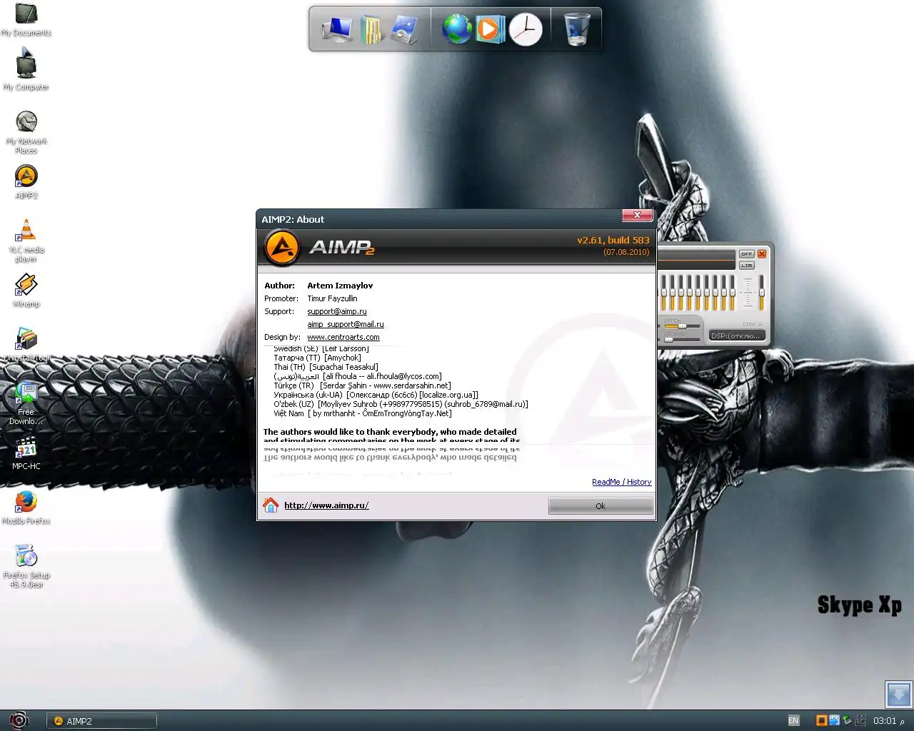914x731 pixels.
Task: Click the computer icon in the top dock
Action: (336, 29)
